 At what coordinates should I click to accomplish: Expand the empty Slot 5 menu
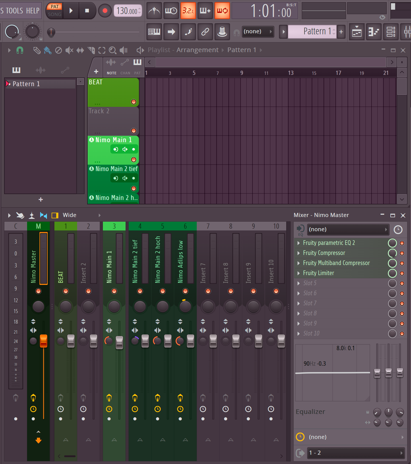click(x=299, y=283)
